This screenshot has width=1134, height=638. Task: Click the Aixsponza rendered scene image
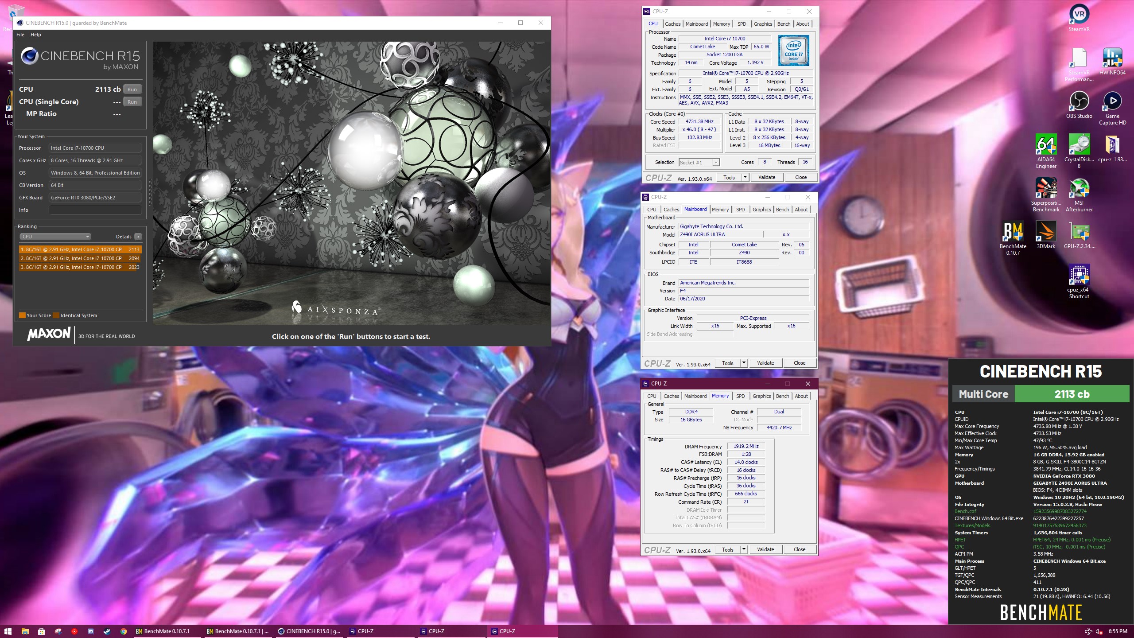[x=351, y=183]
